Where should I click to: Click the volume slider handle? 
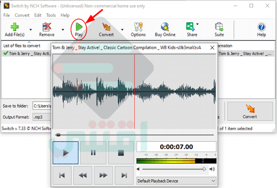click(204, 169)
